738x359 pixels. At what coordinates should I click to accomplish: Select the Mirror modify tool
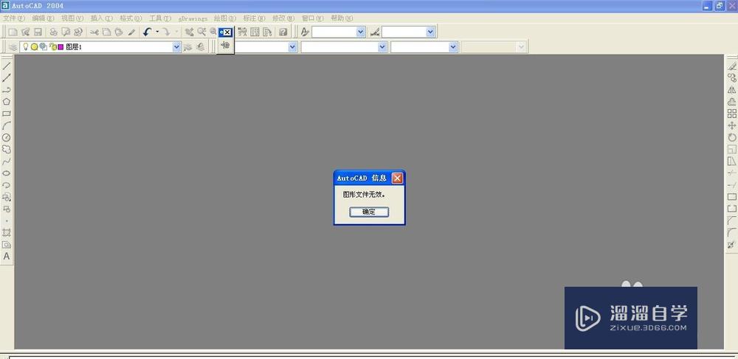[732, 90]
